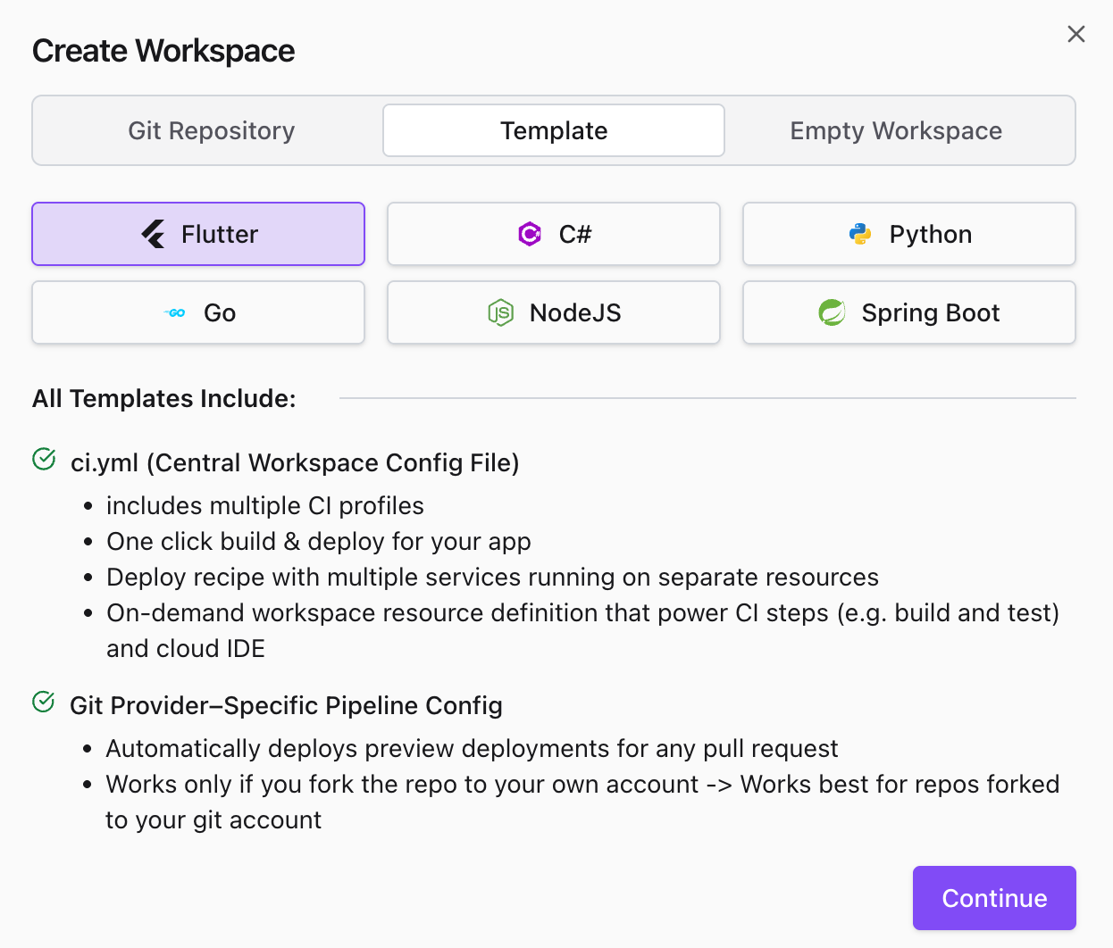Select the Template tab
This screenshot has height=948, width=1113.
pos(554,130)
